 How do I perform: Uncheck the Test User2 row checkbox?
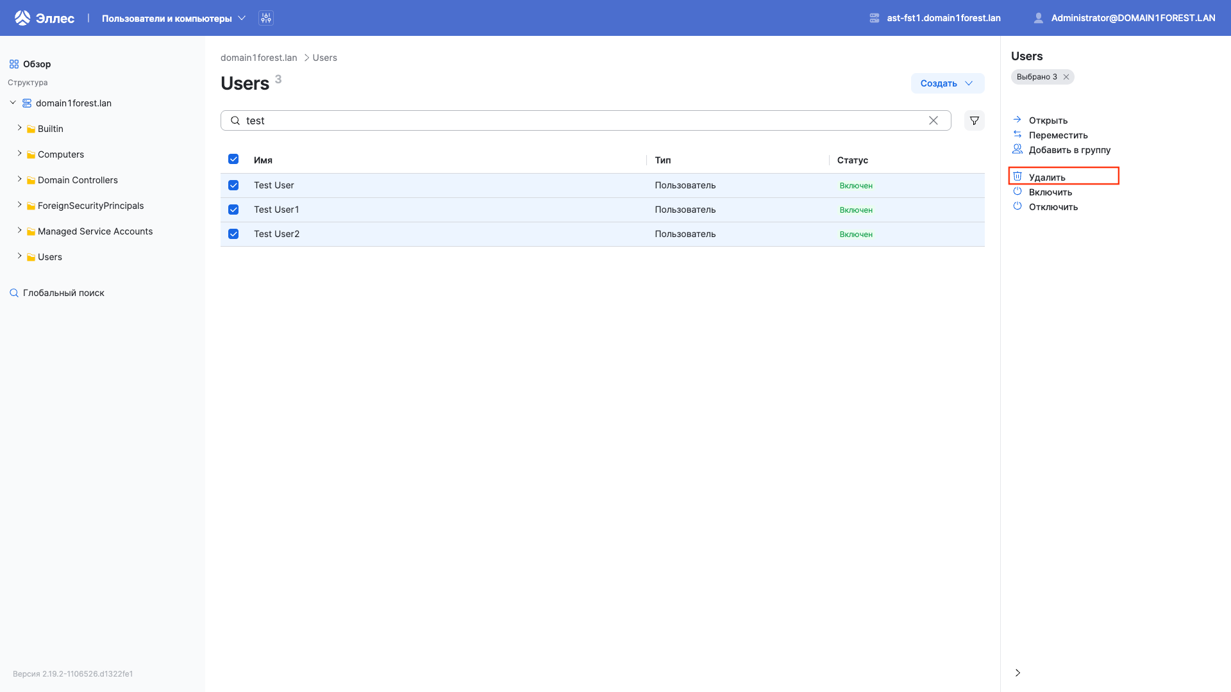(x=233, y=234)
